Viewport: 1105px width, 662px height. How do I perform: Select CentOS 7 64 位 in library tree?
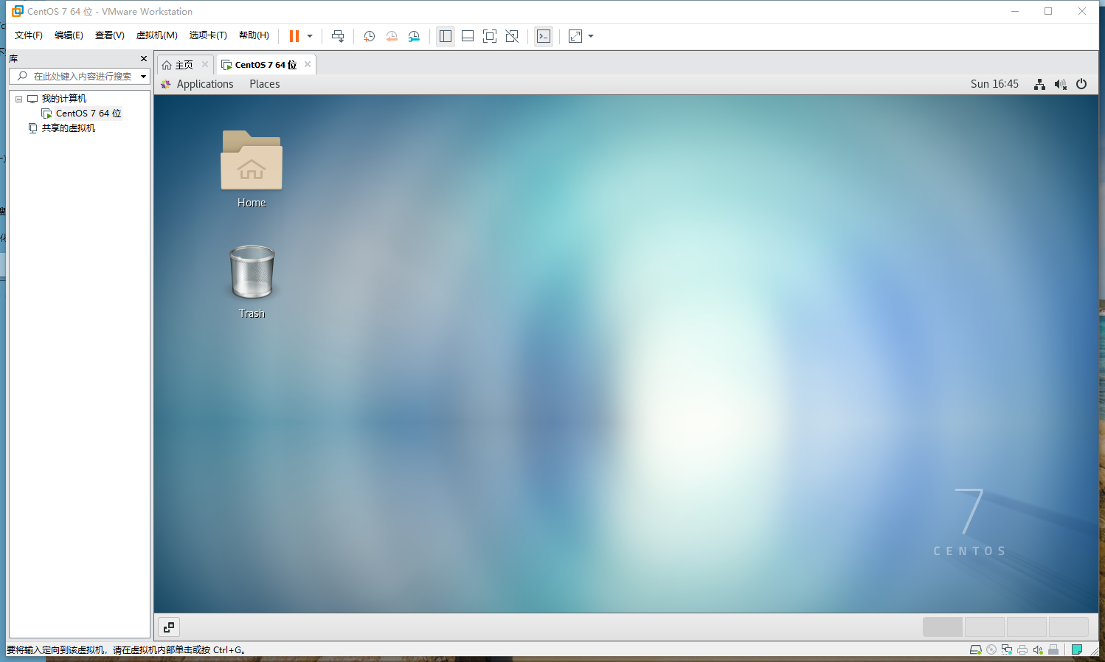click(89, 114)
